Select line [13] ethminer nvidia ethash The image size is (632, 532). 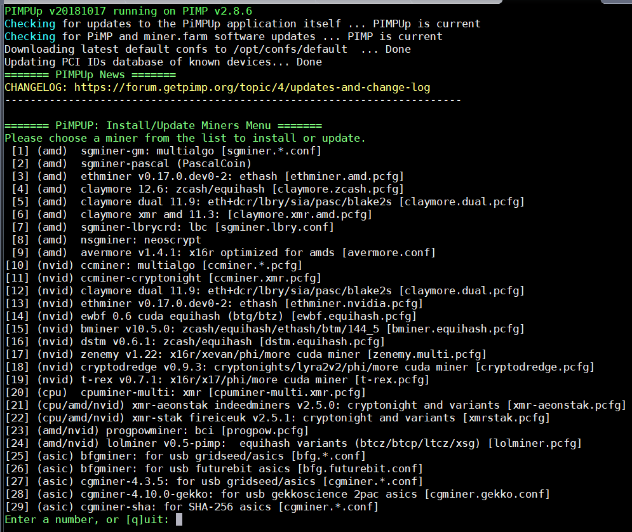214,304
